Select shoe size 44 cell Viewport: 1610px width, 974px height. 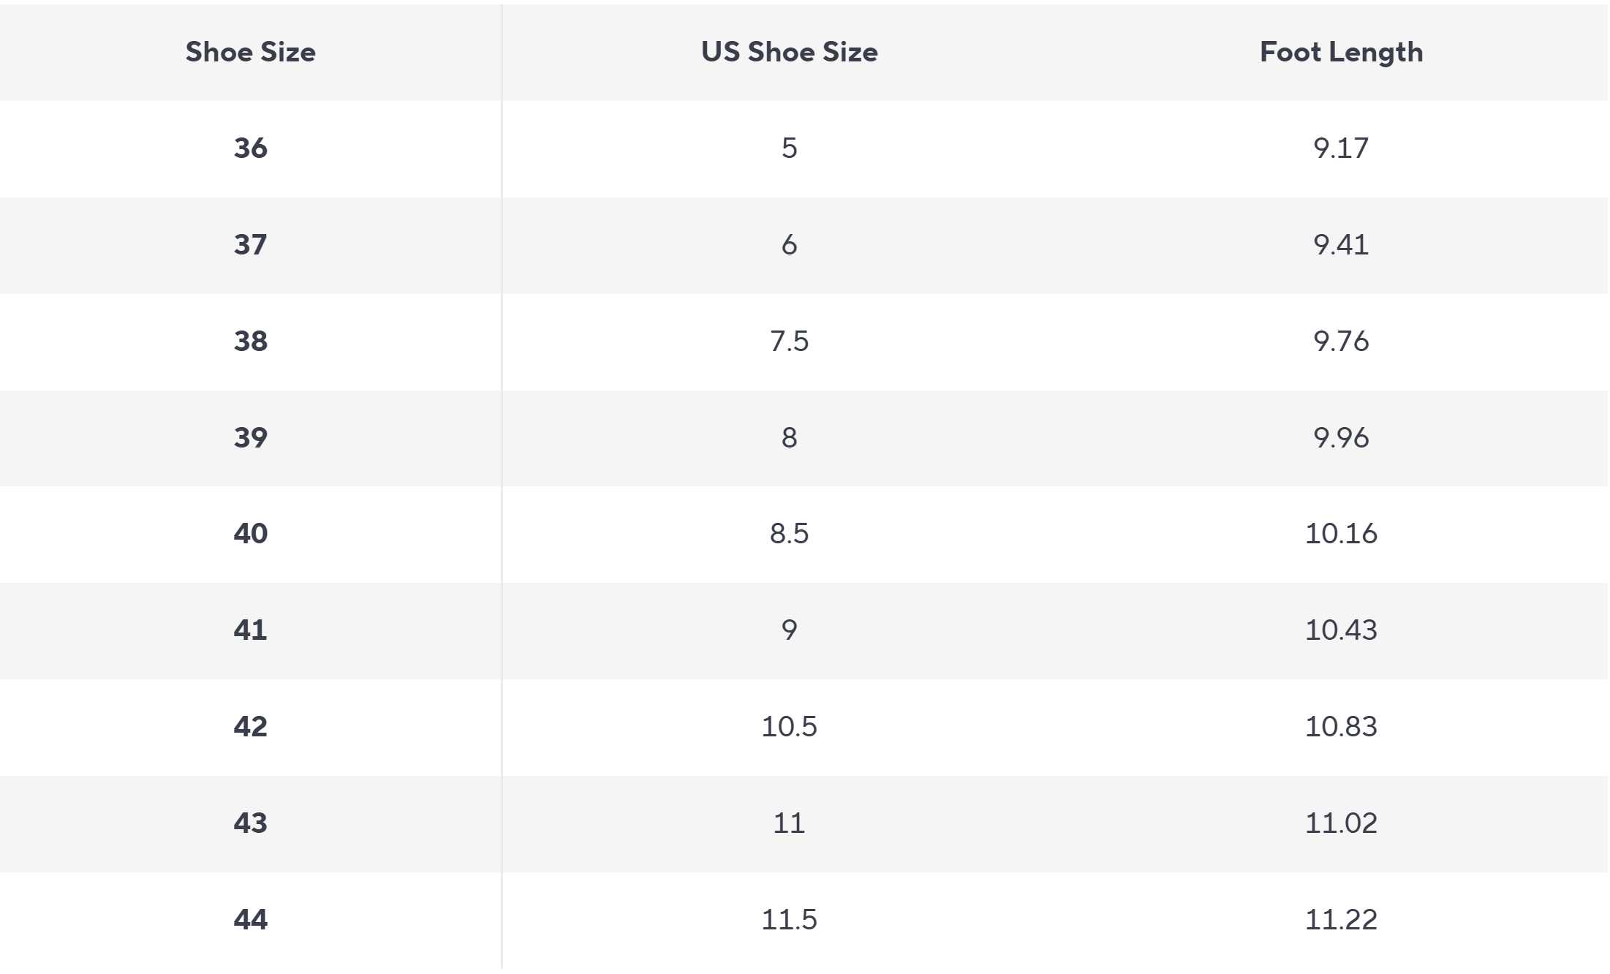251,919
